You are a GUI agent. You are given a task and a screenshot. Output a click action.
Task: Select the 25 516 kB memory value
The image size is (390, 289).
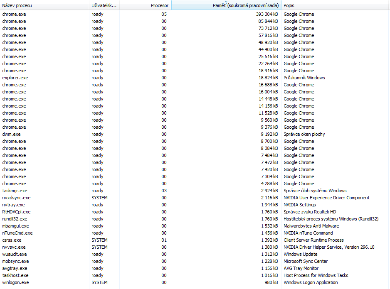tap(268, 56)
